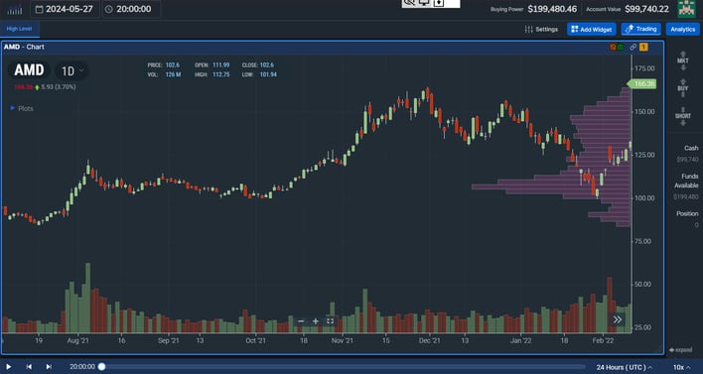Click the Add Widget button
Image resolution: width=703 pixels, height=374 pixels.
click(592, 29)
